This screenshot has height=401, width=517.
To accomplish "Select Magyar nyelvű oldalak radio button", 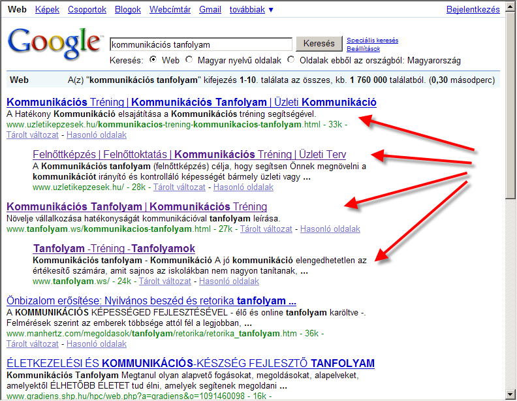I will pos(189,59).
